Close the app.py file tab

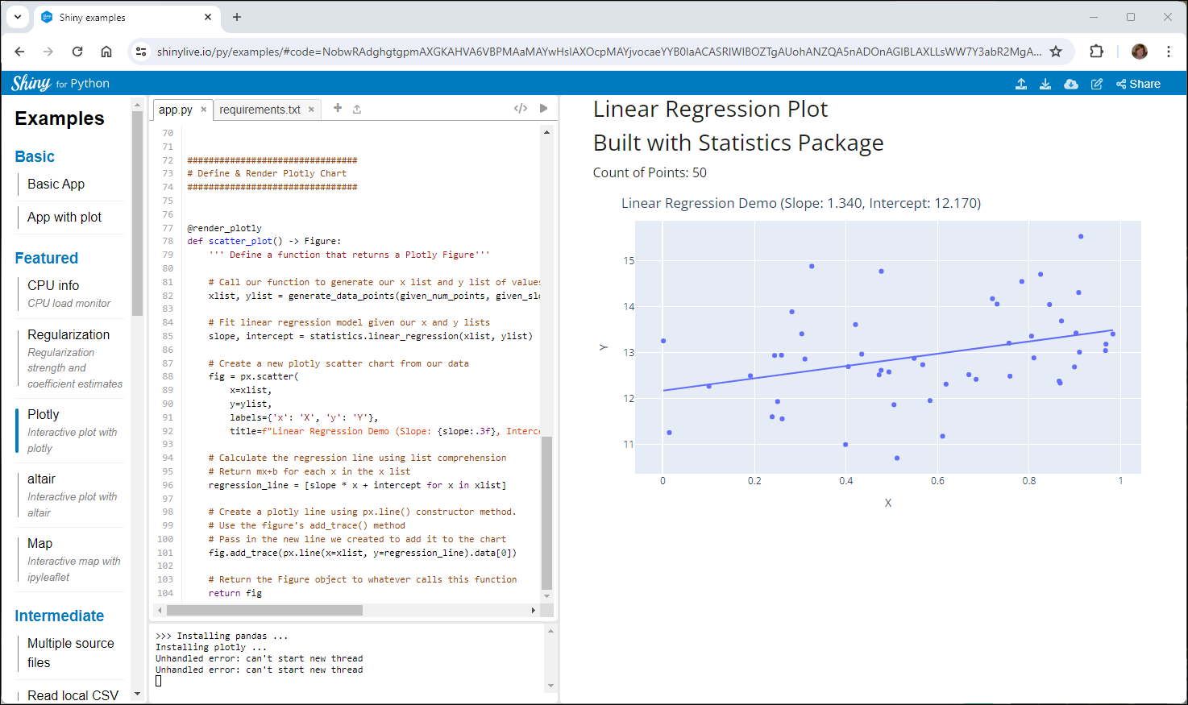pyautogui.click(x=204, y=110)
